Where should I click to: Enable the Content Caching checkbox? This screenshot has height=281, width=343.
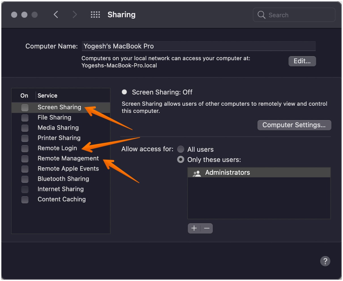[25, 199]
